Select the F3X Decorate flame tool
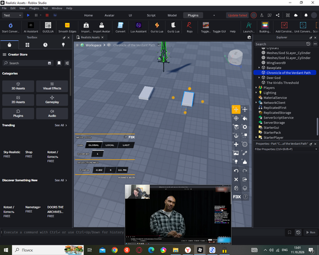The height and width of the screenshot is (255, 319). click(x=245, y=162)
